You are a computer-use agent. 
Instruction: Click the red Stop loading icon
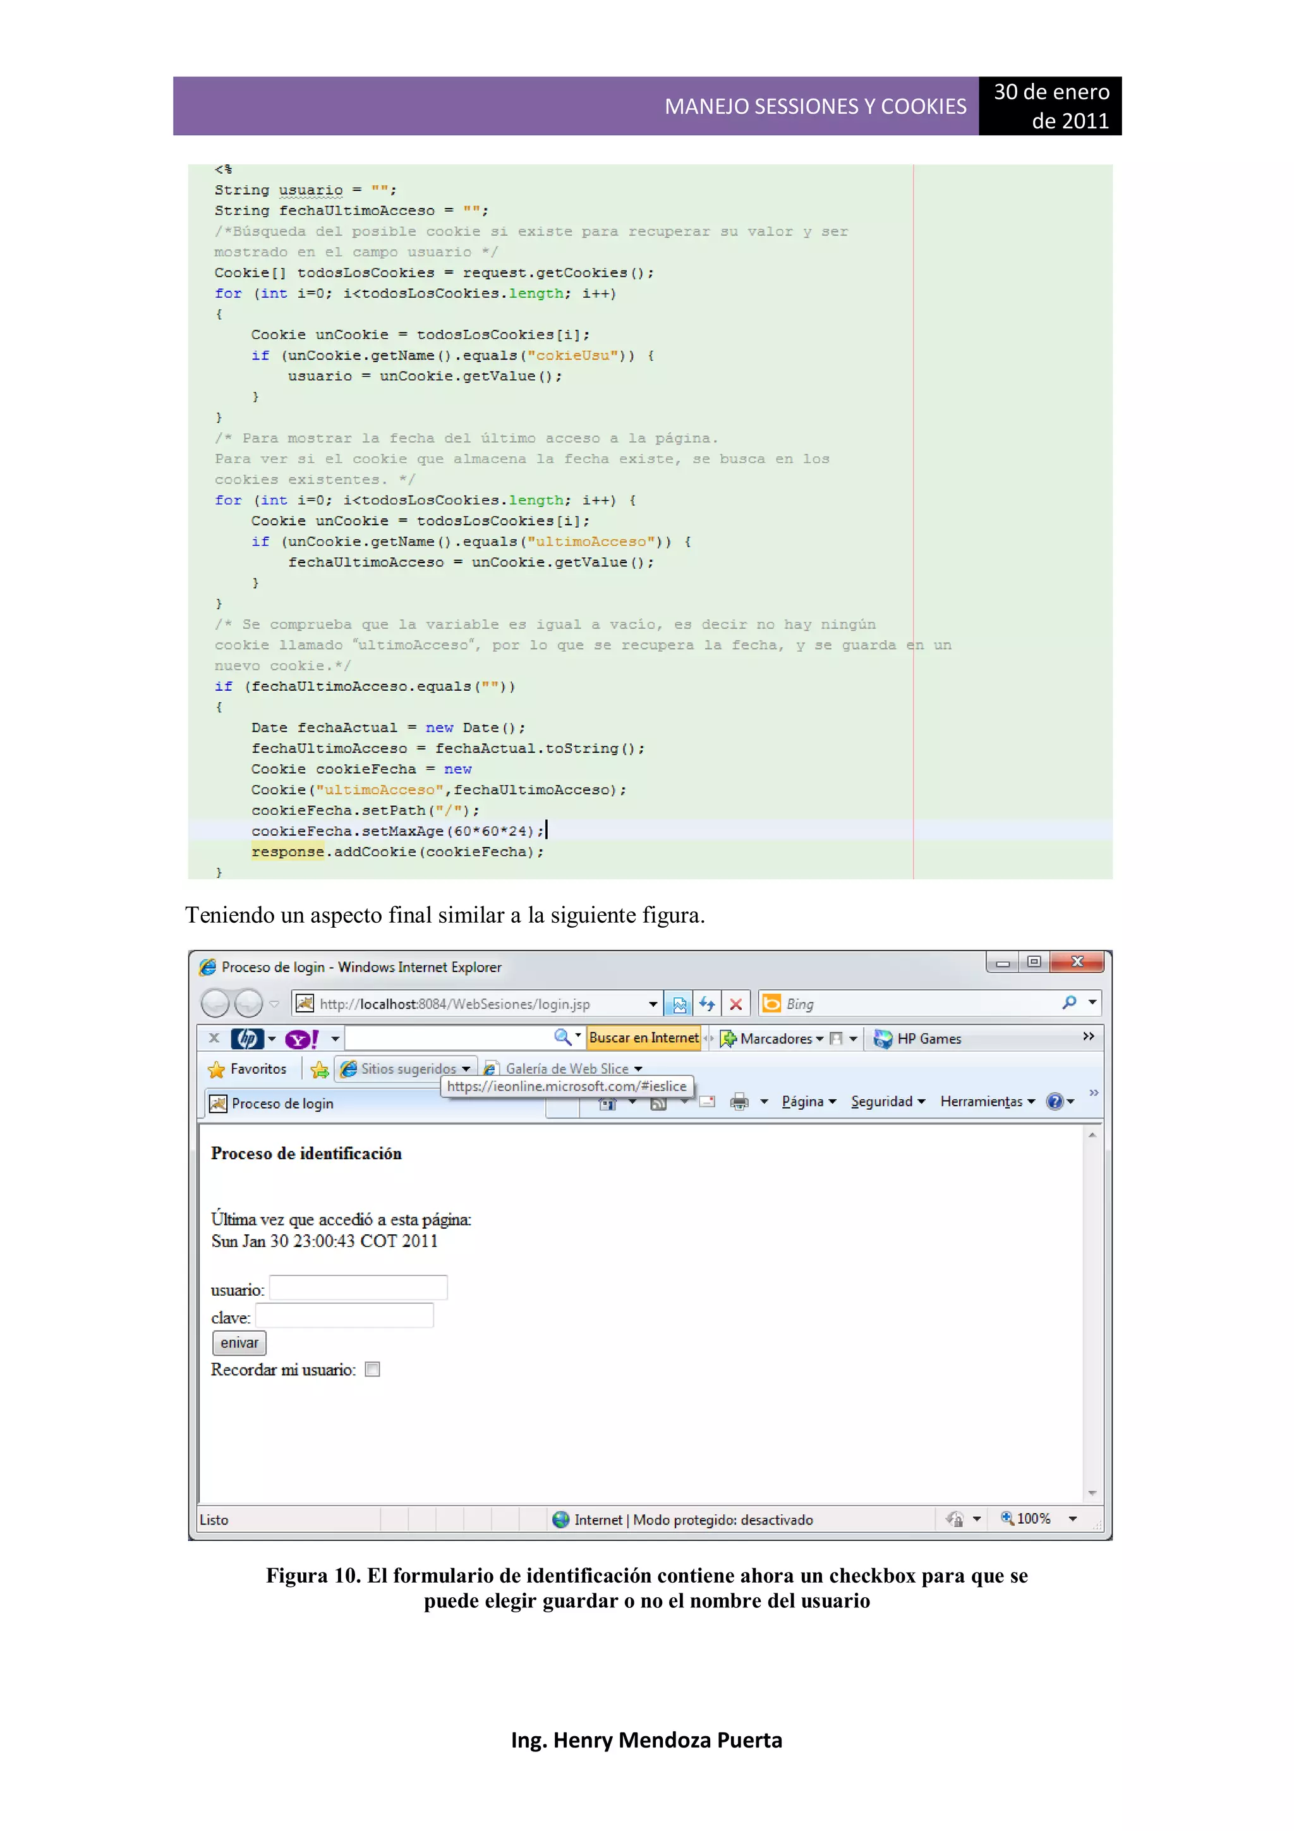[736, 1004]
